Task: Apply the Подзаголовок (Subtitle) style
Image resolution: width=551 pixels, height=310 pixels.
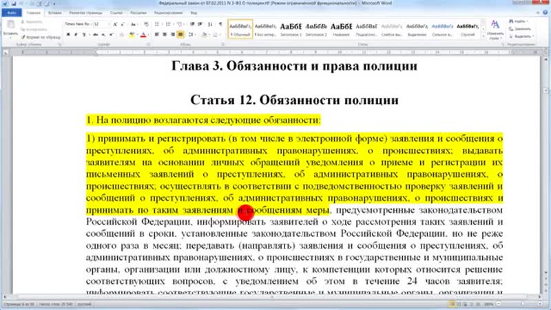Action: [366, 29]
